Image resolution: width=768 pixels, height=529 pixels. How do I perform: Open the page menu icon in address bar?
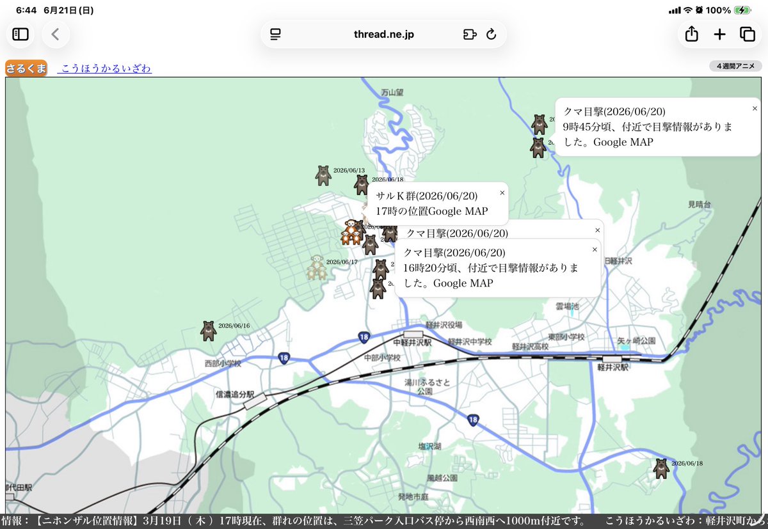(276, 35)
